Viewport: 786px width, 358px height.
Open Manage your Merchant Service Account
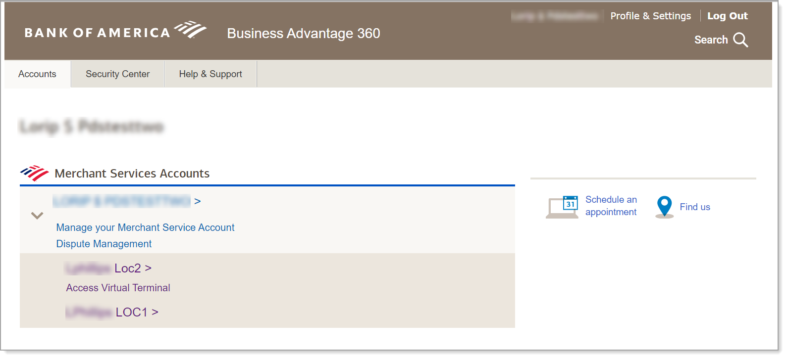[146, 227]
